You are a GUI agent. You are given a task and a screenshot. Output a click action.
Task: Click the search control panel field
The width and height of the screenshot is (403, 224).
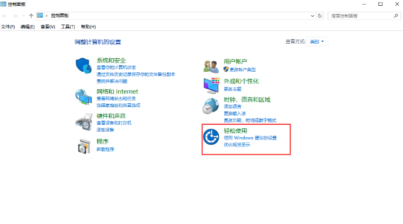[361, 16]
